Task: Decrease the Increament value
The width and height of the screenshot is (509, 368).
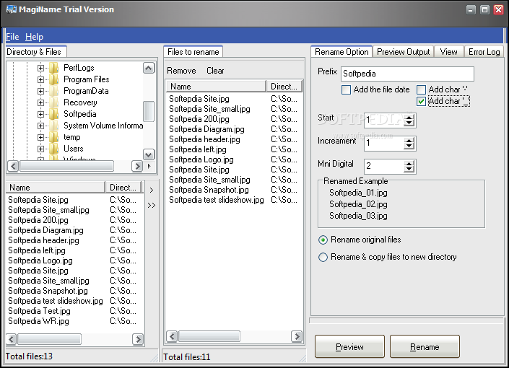Action: [x=409, y=146]
